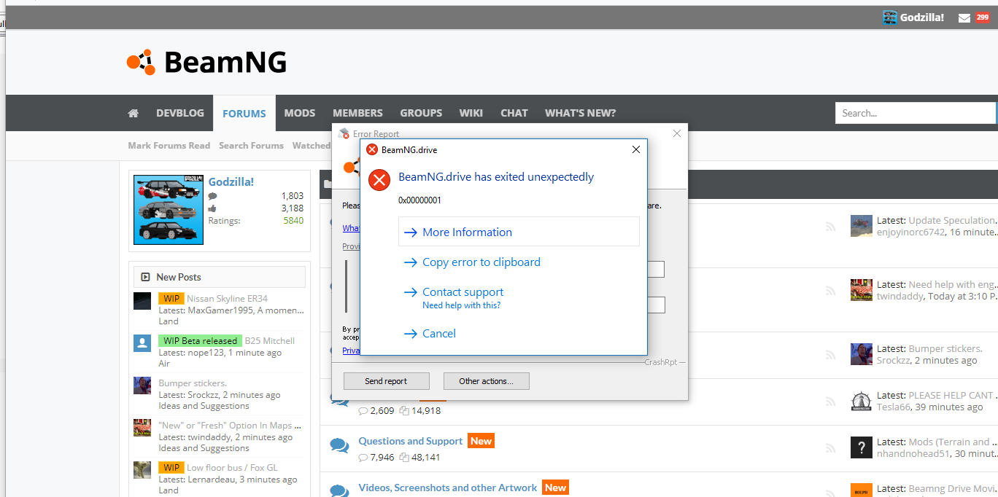
Task: Open latest Update Speculation thread
Action: tap(952, 220)
